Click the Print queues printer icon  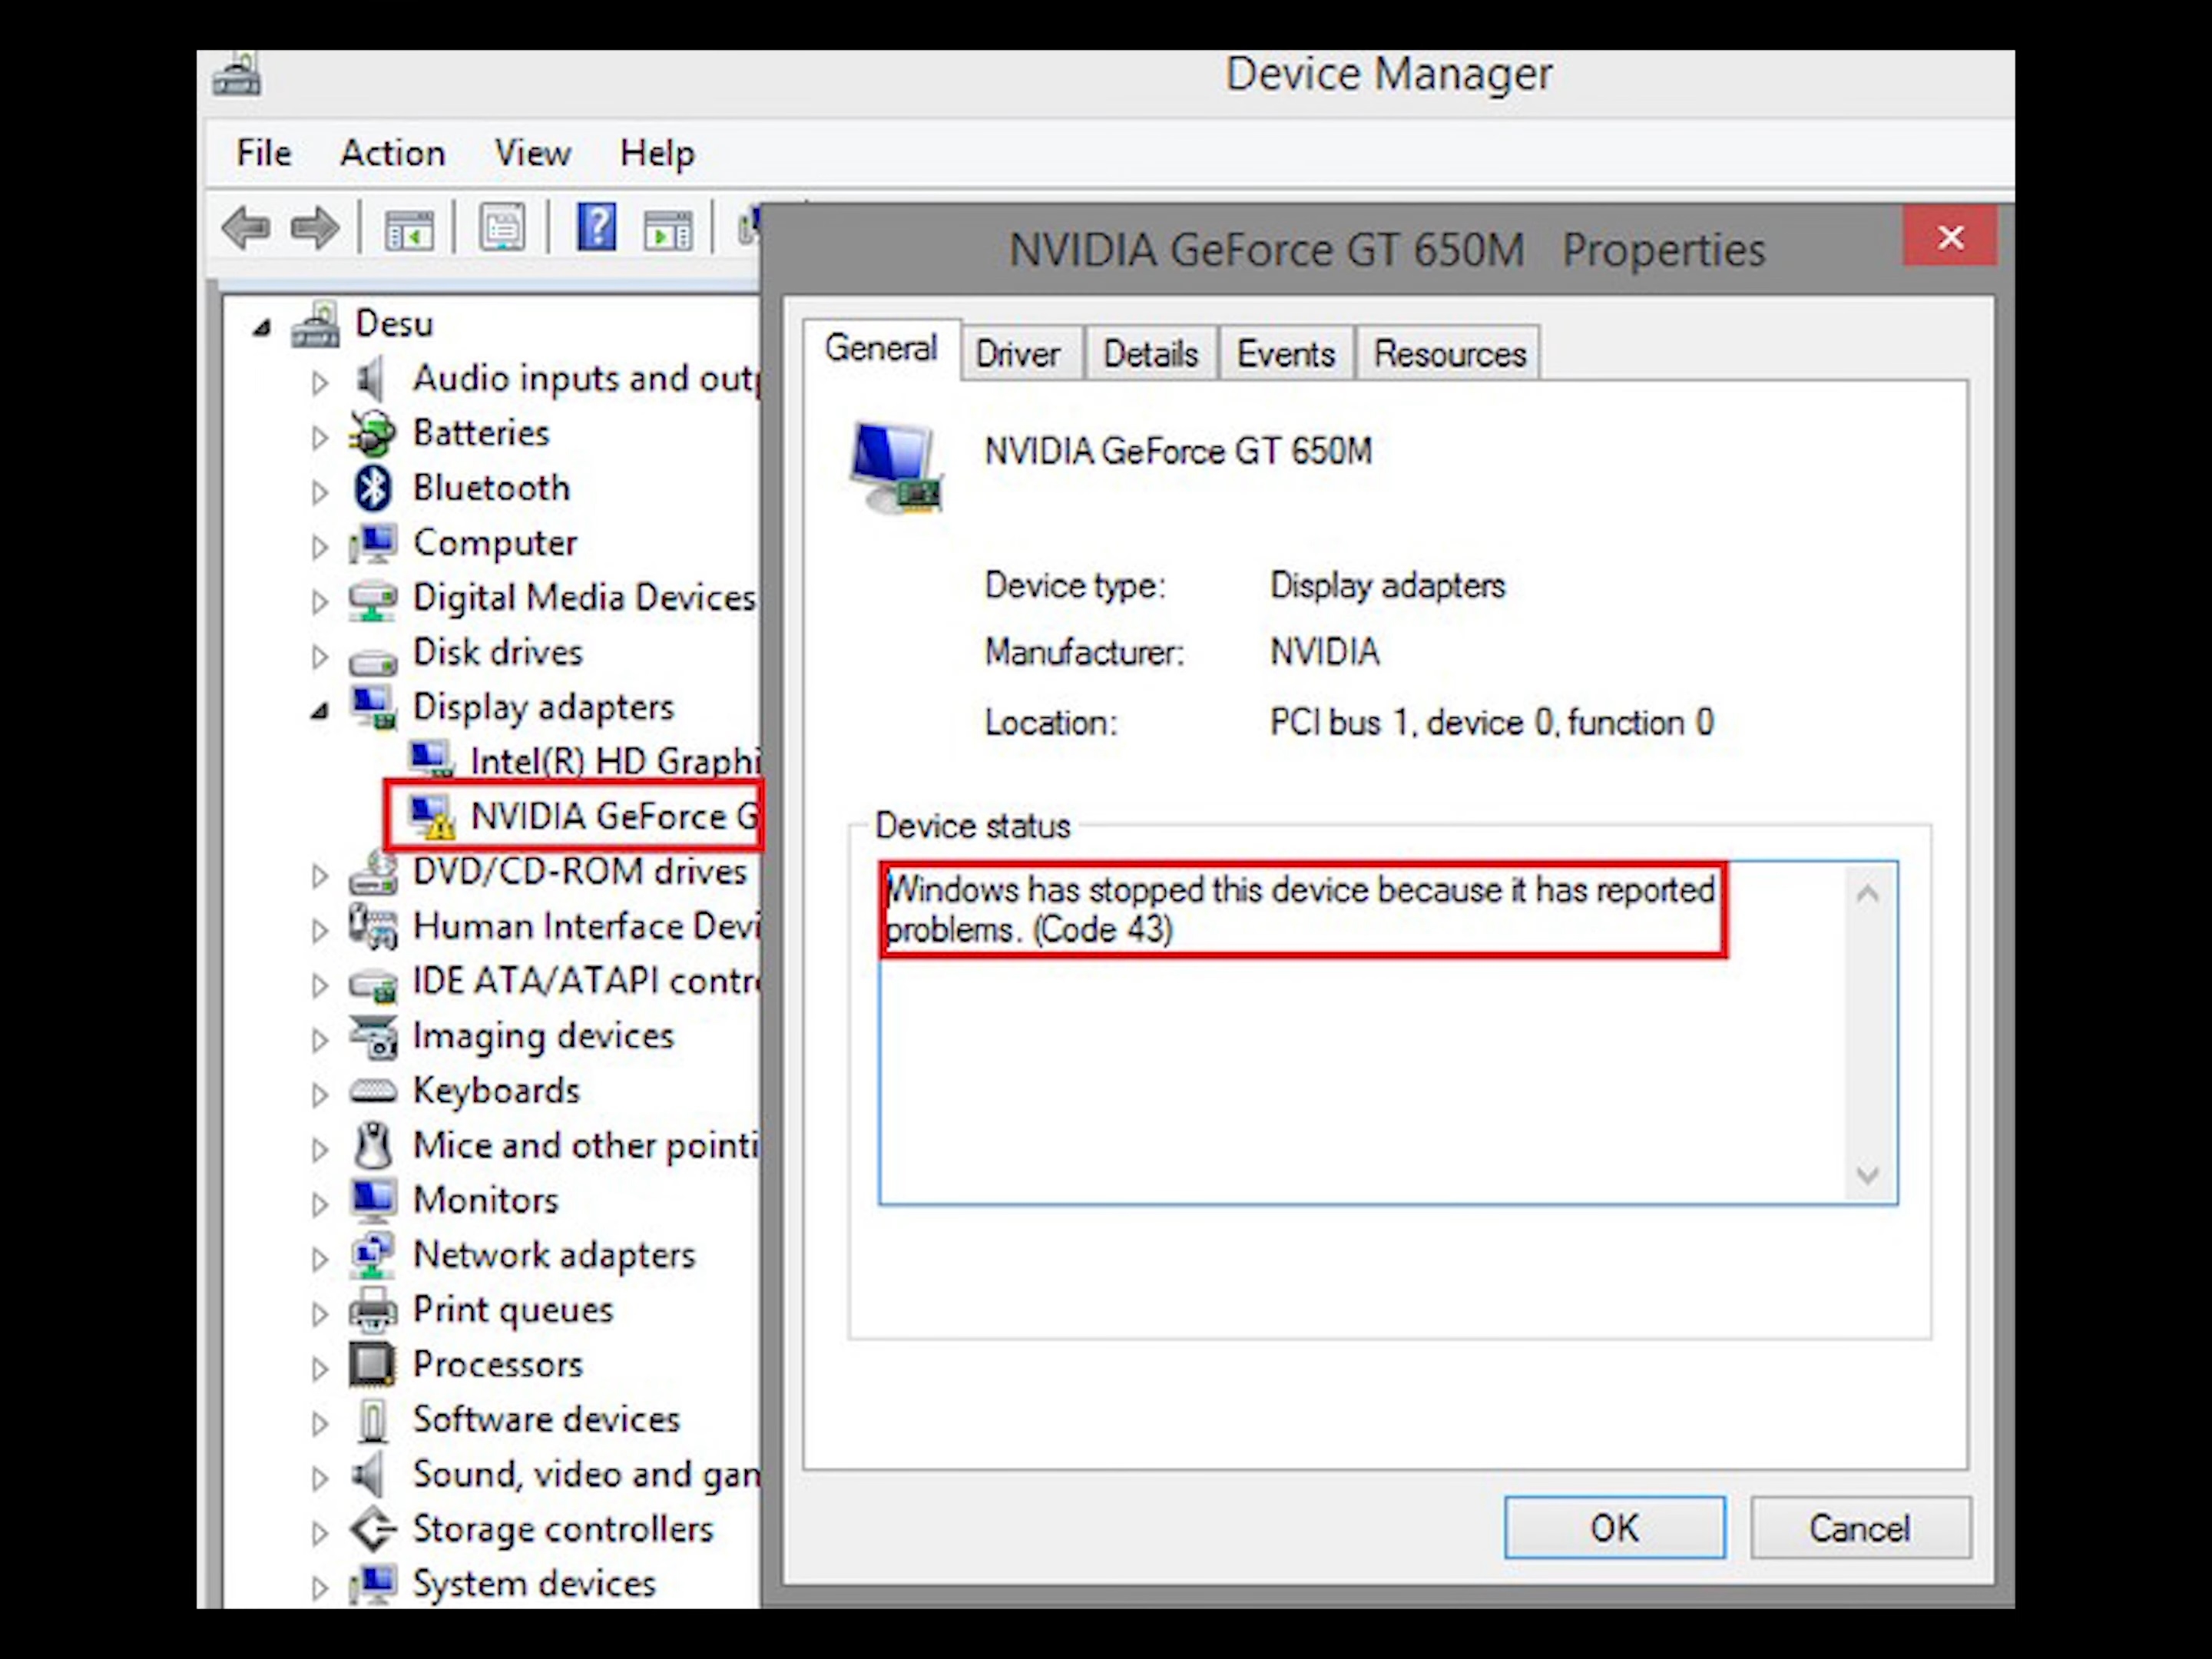point(373,1310)
